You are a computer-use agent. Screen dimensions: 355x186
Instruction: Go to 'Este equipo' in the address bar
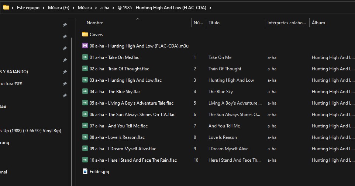tap(28, 8)
